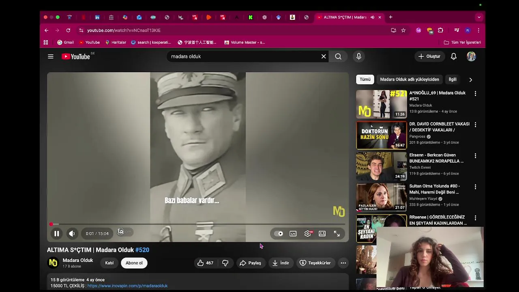Open the Haritalar bookmark

(116, 42)
